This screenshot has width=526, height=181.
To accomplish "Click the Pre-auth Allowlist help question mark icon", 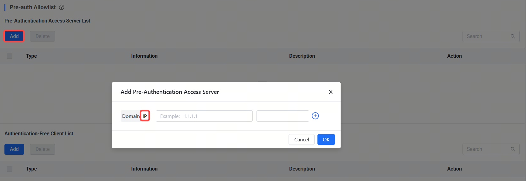I will (62, 7).
